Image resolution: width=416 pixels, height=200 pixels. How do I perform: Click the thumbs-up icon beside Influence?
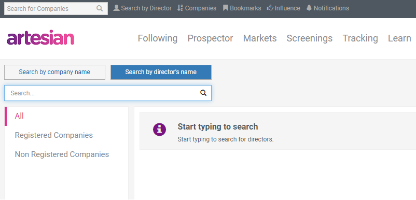(x=270, y=8)
